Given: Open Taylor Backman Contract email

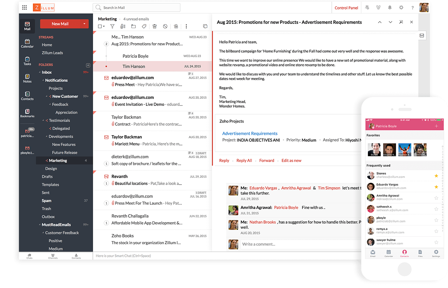Looking at the screenshot, I should pos(153,121).
